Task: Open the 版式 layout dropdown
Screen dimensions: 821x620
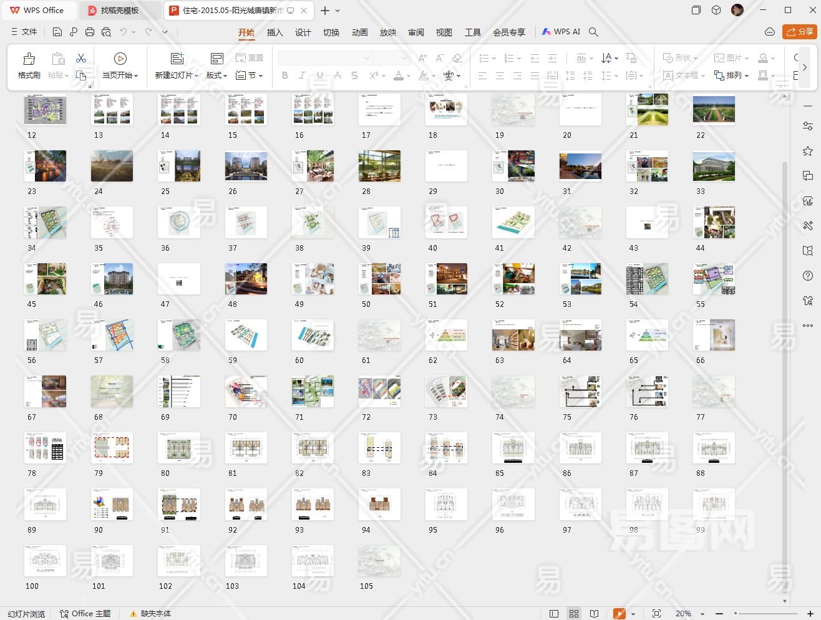Action: 216,75
